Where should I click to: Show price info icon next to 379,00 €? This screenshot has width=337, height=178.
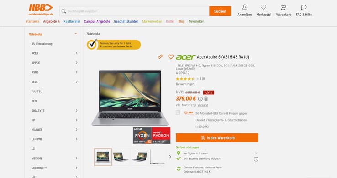click(x=200, y=99)
